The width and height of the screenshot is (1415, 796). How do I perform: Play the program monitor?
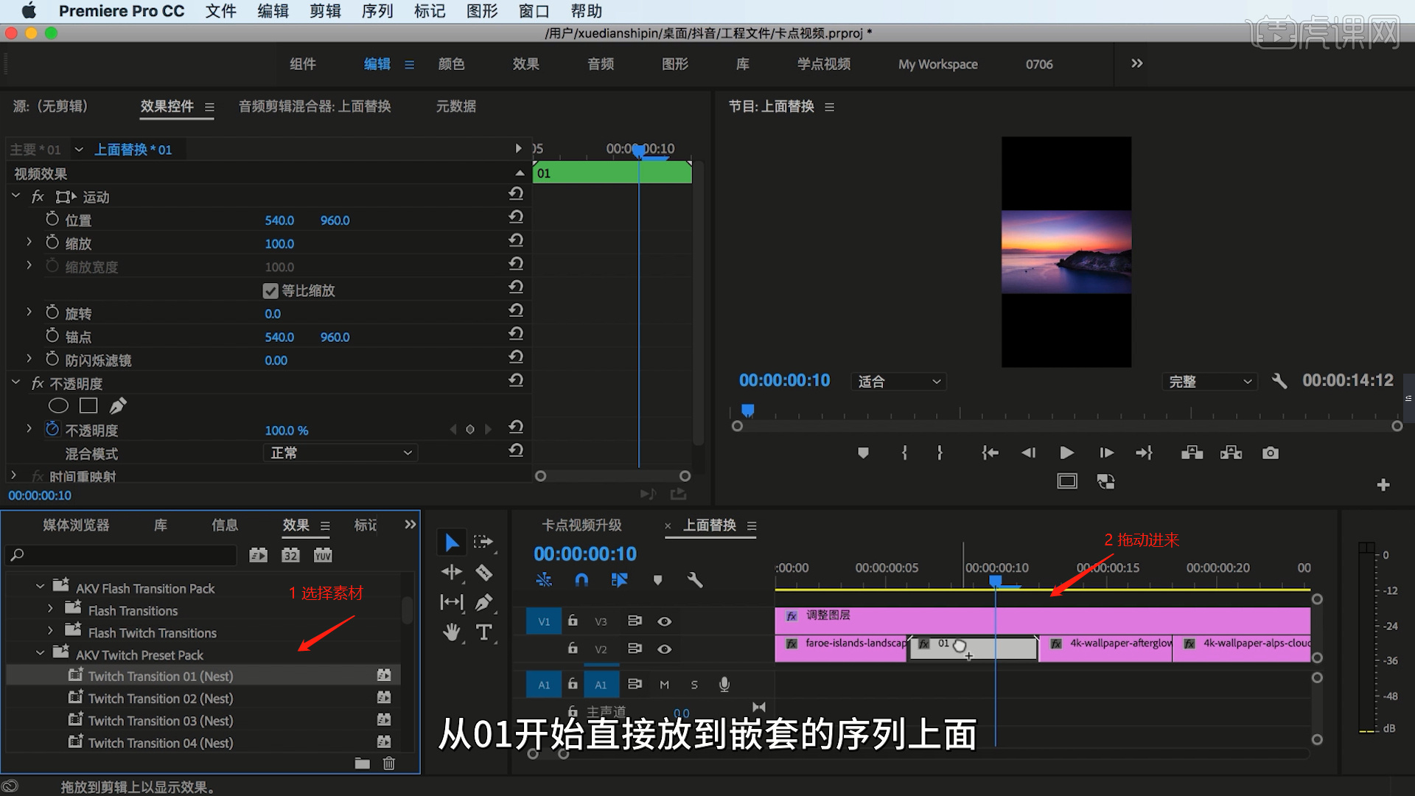point(1066,453)
